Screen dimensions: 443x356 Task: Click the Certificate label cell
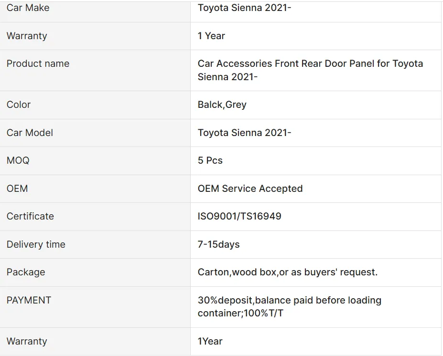tap(30, 216)
